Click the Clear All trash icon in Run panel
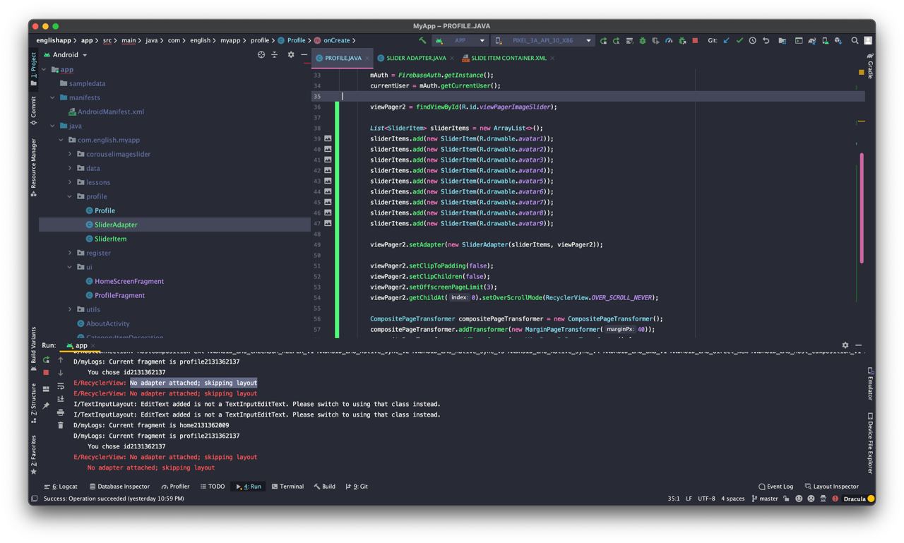This screenshot has width=904, height=543. point(61,425)
